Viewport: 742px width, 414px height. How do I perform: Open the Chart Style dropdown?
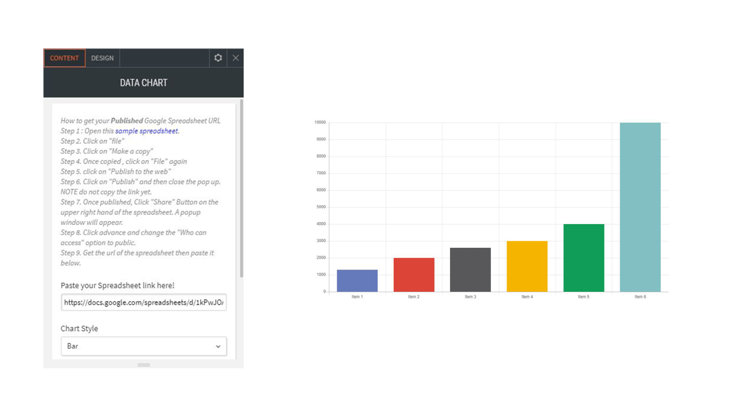coord(143,346)
